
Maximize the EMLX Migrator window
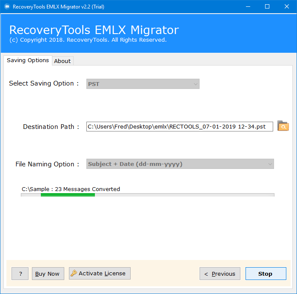267,7
